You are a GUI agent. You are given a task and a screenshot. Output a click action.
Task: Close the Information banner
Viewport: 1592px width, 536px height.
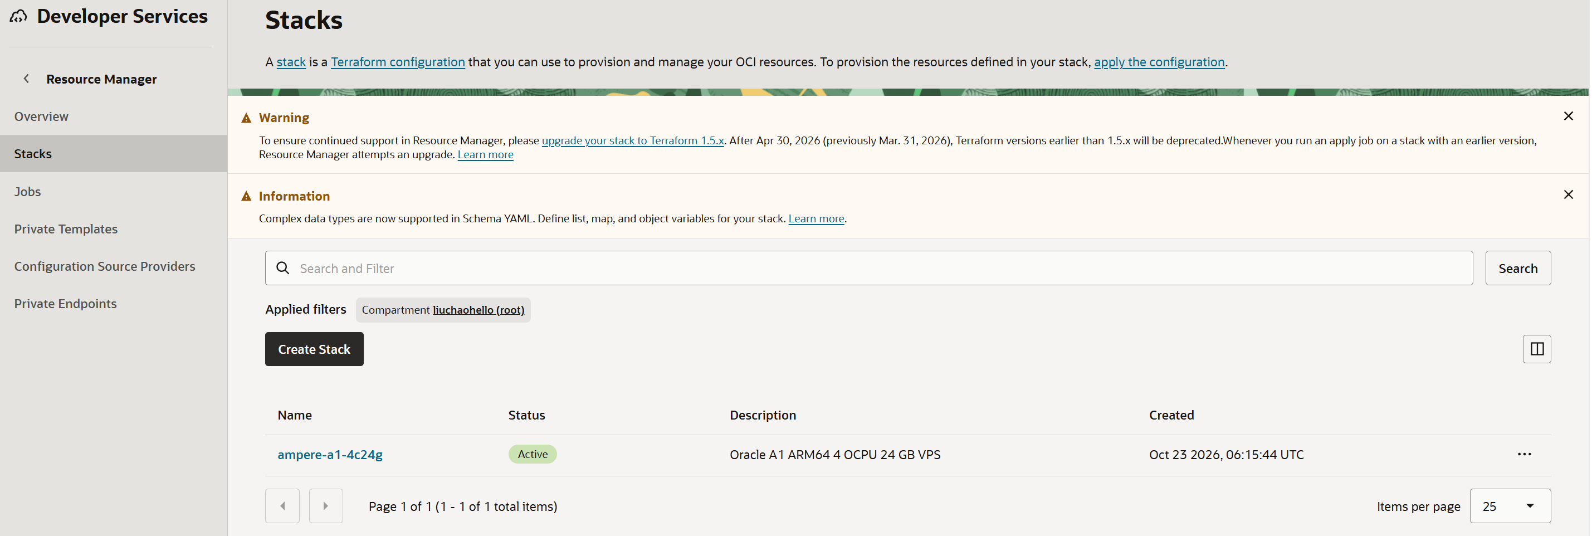(1568, 195)
